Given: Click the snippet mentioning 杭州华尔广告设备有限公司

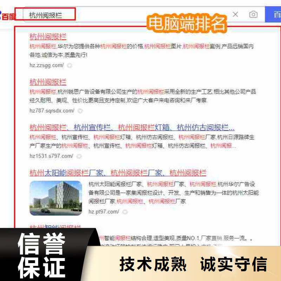Looking at the screenshot, I should pos(174,192).
